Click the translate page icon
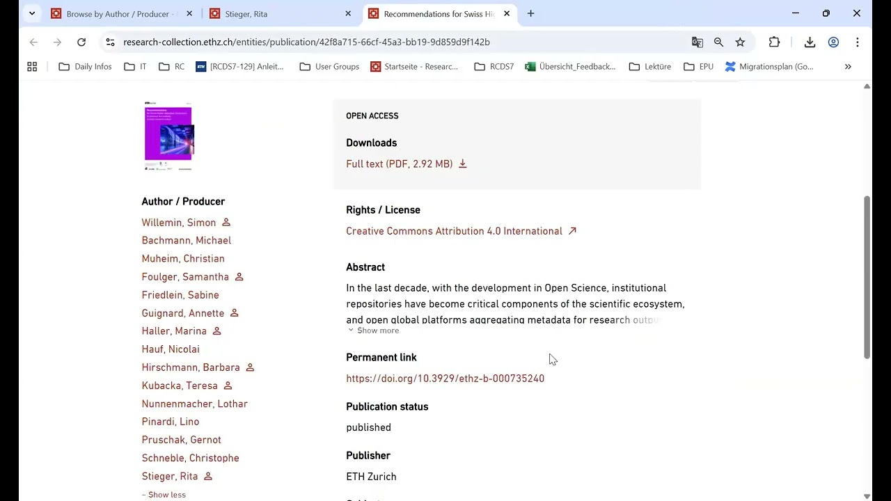Image resolution: width=891 pixels, height=501 pixels. tap(697, 42)
